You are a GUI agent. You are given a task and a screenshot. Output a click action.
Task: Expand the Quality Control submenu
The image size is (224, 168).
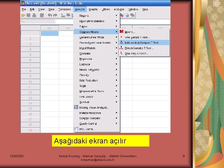point(96,124)
